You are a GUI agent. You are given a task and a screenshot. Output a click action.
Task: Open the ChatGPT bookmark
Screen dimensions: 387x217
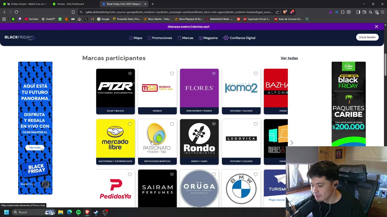point(48,19)
